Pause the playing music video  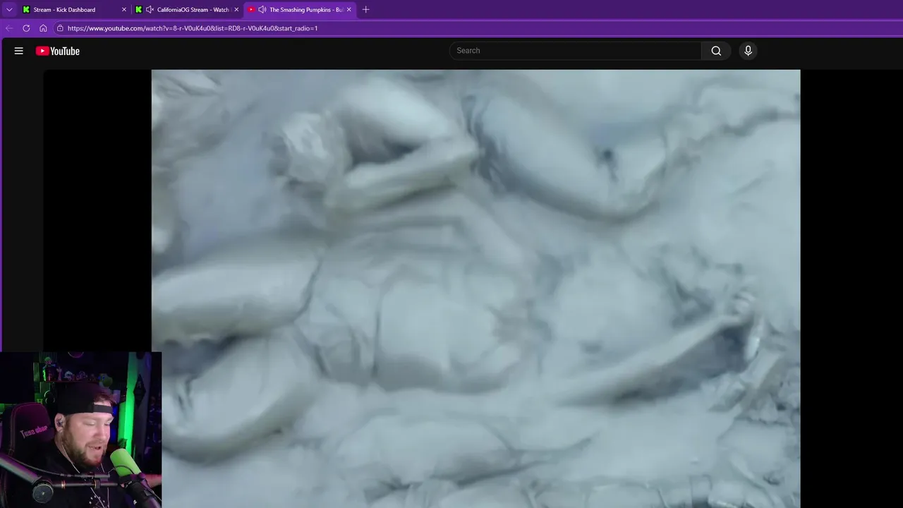(x=475, y=289)
